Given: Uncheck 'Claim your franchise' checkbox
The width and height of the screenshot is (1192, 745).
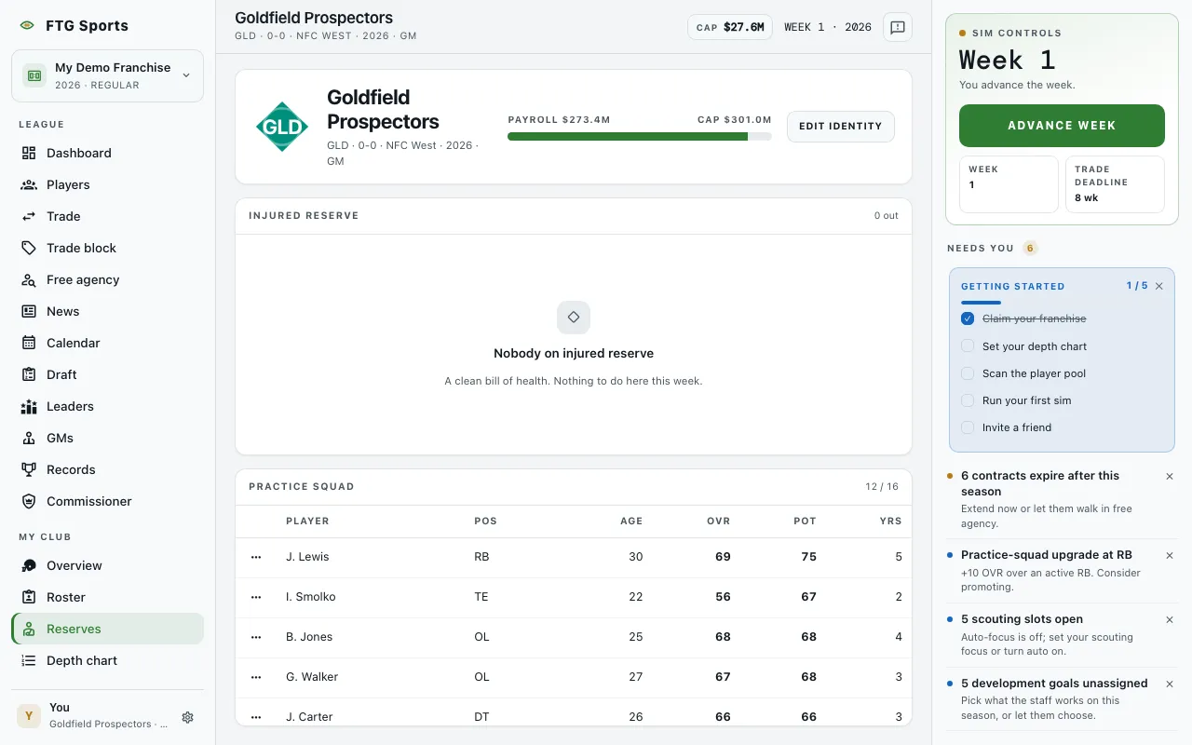Looking at the screenshot, I should [x=968, y=318].
